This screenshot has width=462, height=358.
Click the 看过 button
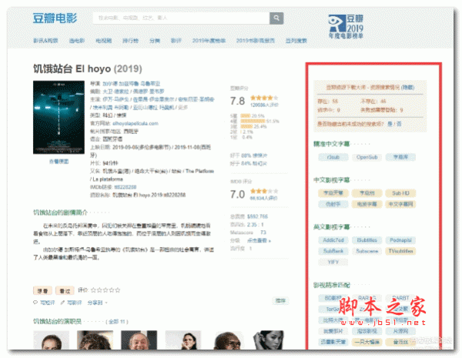[65, 291]
